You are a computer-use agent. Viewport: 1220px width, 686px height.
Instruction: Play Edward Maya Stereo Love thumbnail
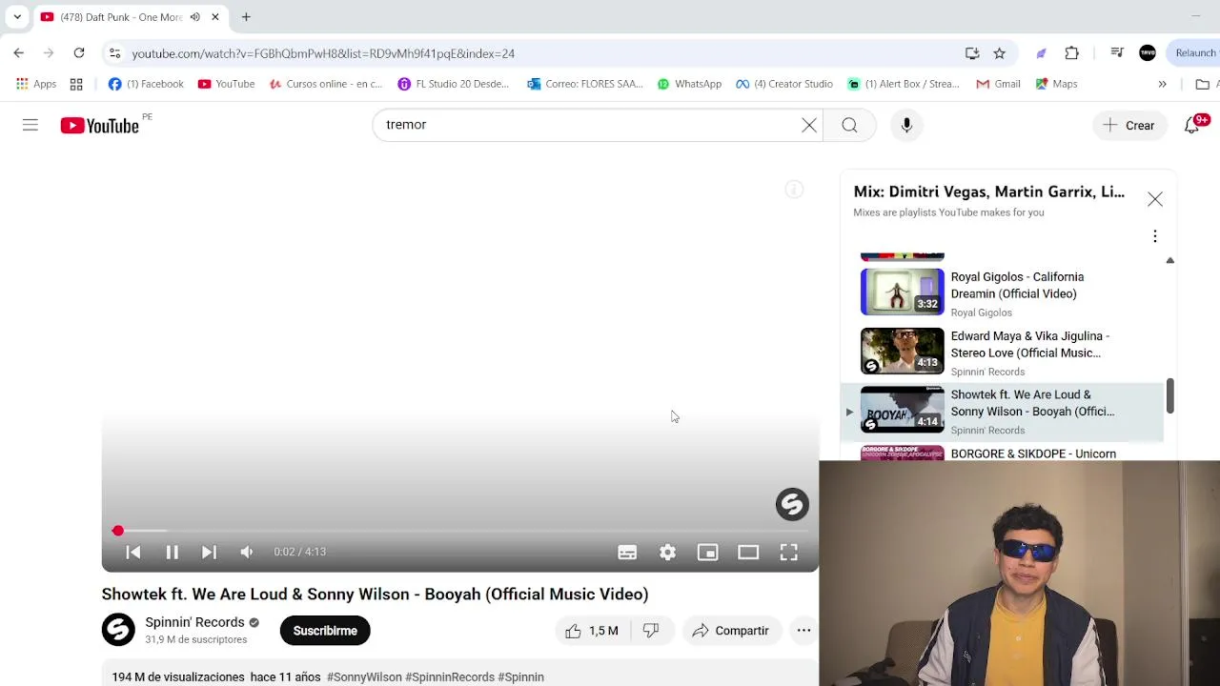click(902, 351)
